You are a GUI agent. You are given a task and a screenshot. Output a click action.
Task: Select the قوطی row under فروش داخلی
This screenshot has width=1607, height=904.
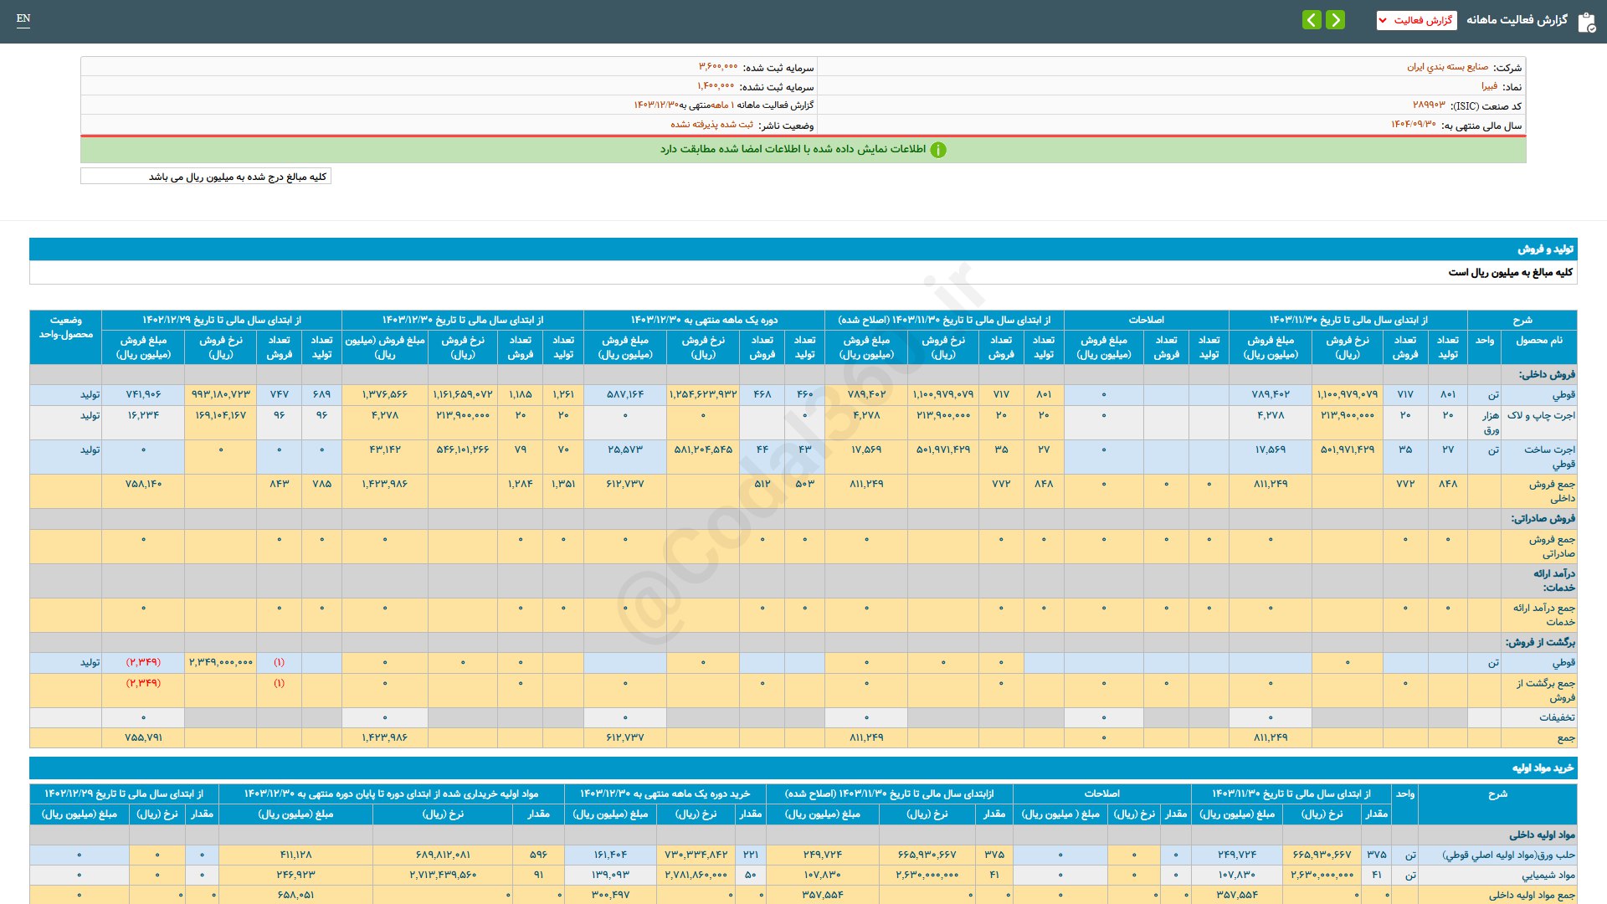coord(1563,394)
